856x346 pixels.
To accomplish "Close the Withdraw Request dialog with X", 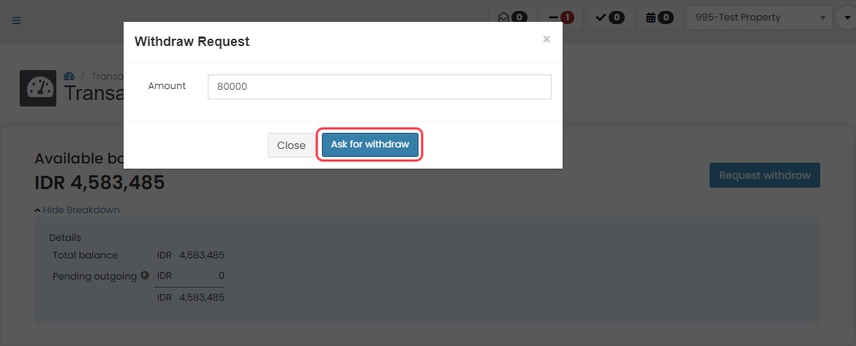I will tap(546, 39).
